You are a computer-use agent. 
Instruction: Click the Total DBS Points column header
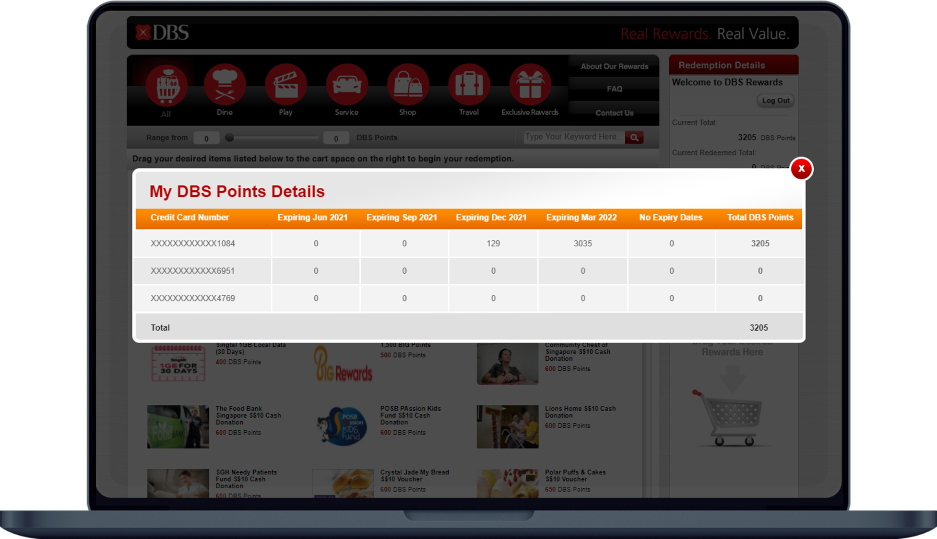(x=760, y=218)
